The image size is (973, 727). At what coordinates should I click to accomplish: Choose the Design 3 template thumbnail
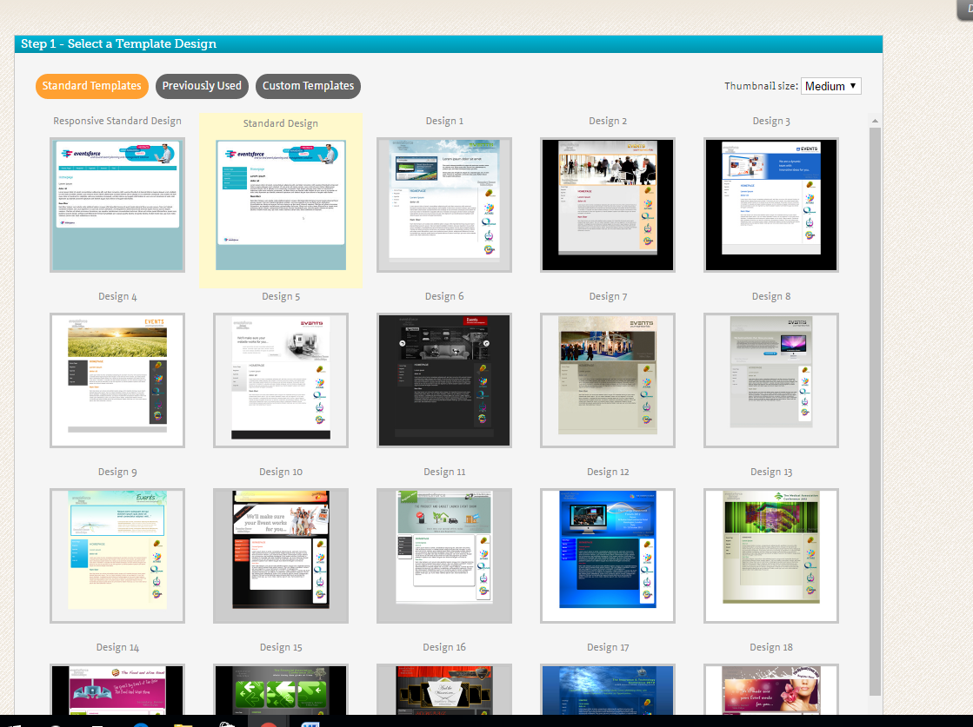[x=771, y=205]
